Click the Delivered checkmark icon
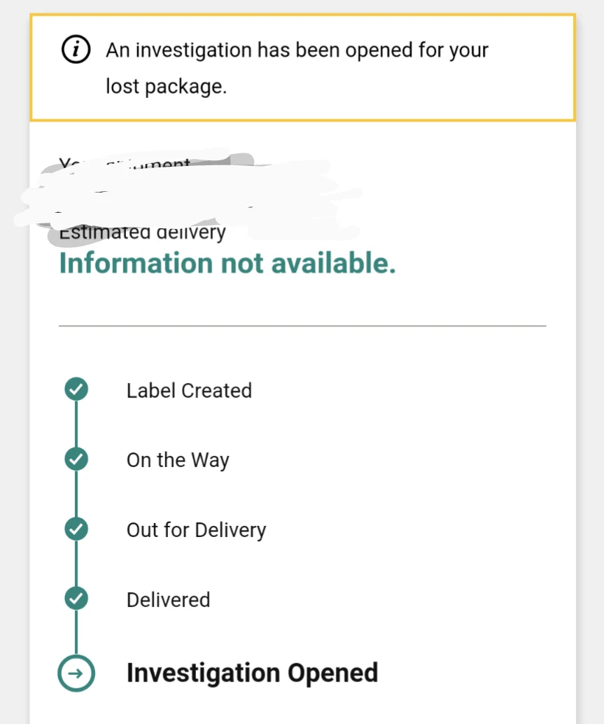 pos(76,599)
